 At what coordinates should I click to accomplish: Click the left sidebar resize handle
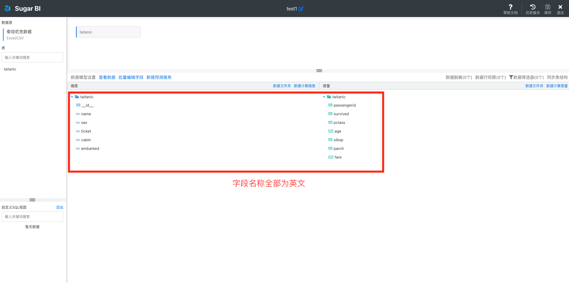[33, 200]
